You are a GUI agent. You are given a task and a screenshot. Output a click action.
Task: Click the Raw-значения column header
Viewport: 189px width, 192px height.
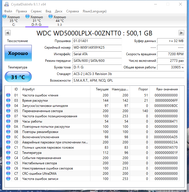coord(167,89)
